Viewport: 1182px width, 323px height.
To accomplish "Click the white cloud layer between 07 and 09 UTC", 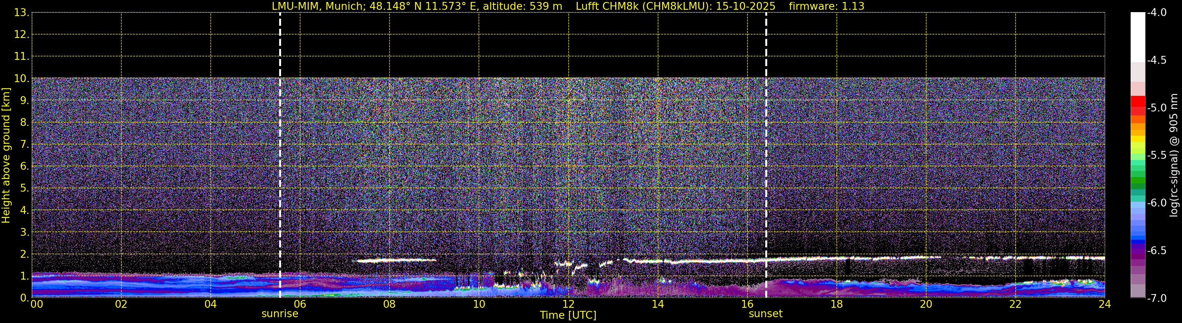I will [396, 260].
